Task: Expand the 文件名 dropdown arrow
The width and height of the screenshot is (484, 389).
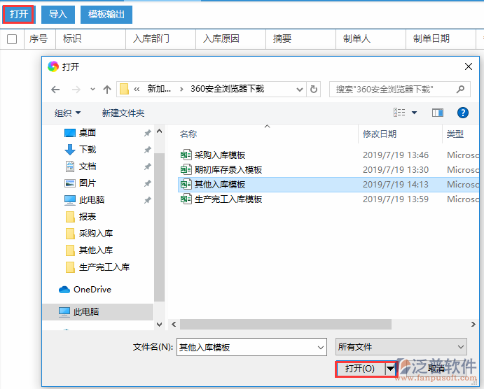Action: click(321, 348)
